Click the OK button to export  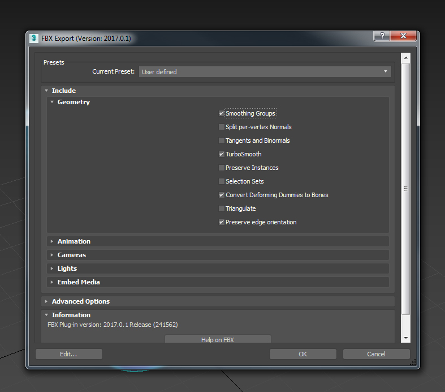(x=303, y=354)
